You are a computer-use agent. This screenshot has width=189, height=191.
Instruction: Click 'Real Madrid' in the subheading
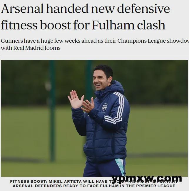(28, 48)
